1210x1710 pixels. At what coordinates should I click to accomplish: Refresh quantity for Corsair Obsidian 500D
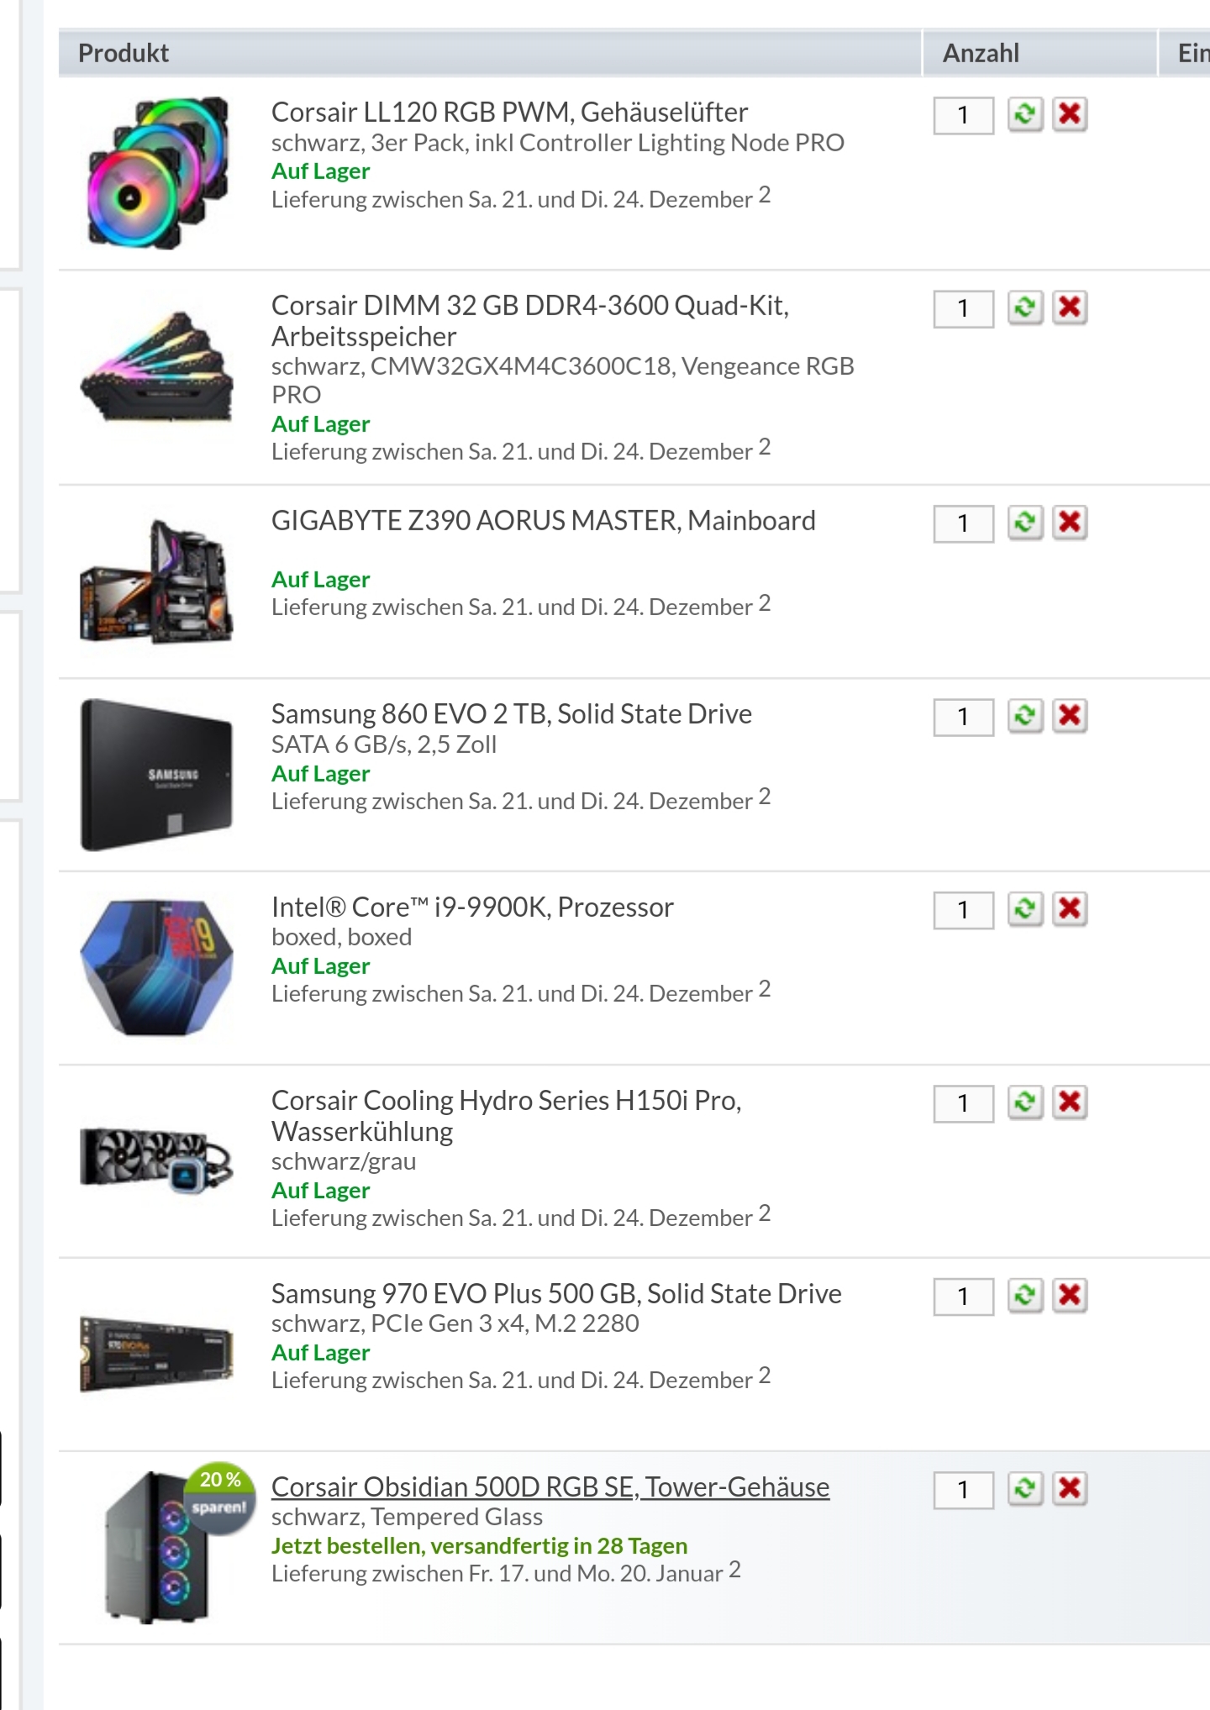(x=1025, y=1489)
